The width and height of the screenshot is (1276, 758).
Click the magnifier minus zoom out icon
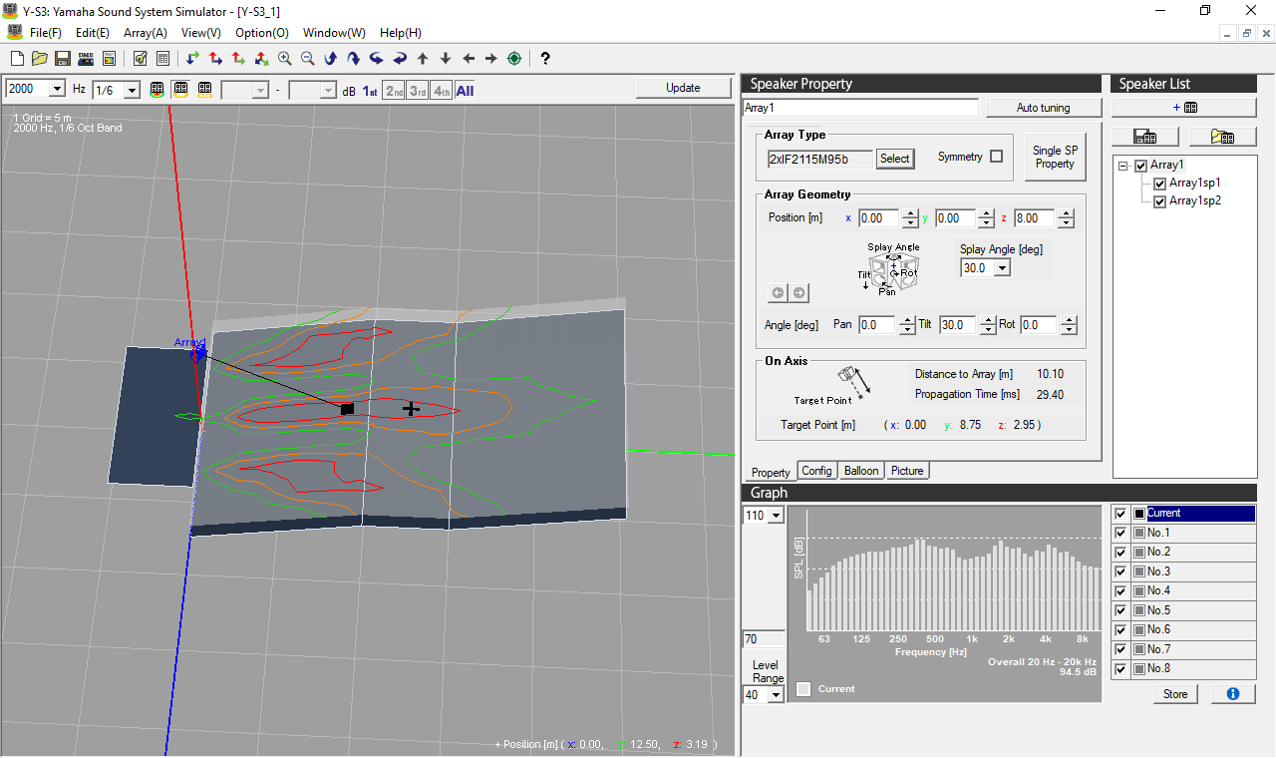click(x=307, y=58)
